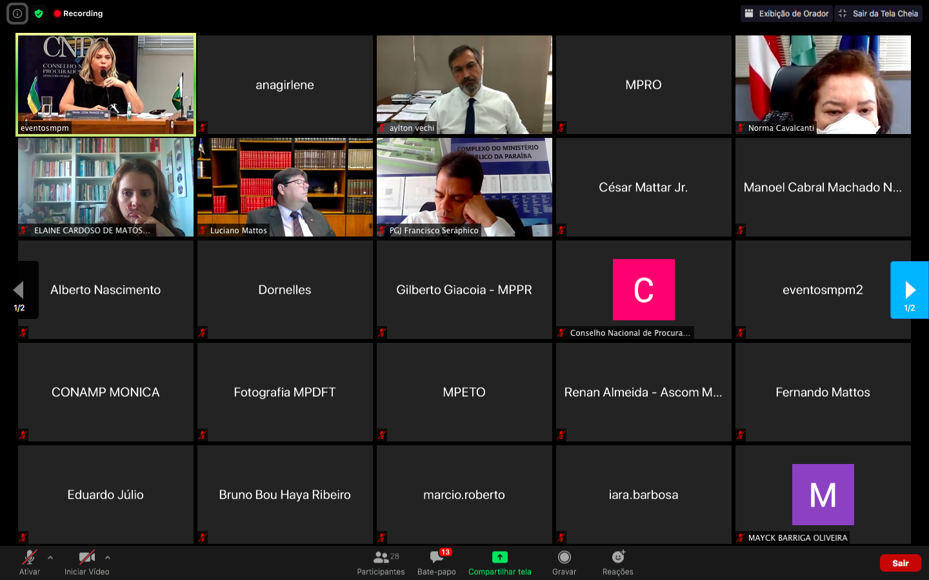The width and height of the screenshot is (929, 580).
Task: Expand video options arrow next to Iniciar Vídeo
Action: [108, 557]
